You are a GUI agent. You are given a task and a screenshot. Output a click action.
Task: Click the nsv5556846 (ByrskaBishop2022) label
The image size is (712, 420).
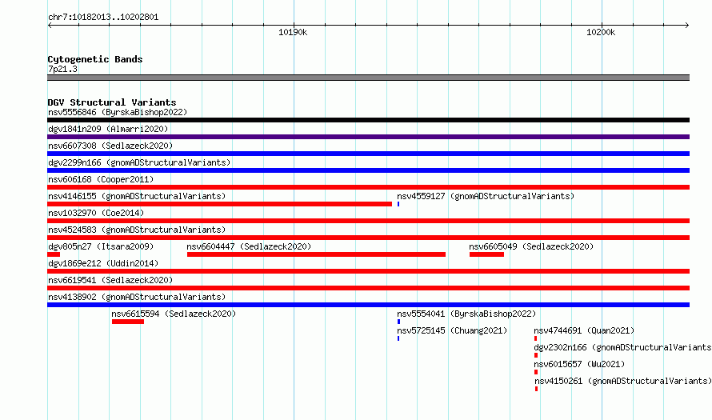(118, 112)
